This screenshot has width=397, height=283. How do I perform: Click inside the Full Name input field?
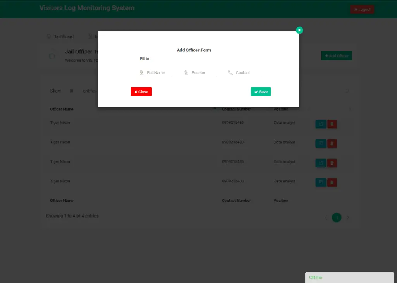click(x=159, y=72)
